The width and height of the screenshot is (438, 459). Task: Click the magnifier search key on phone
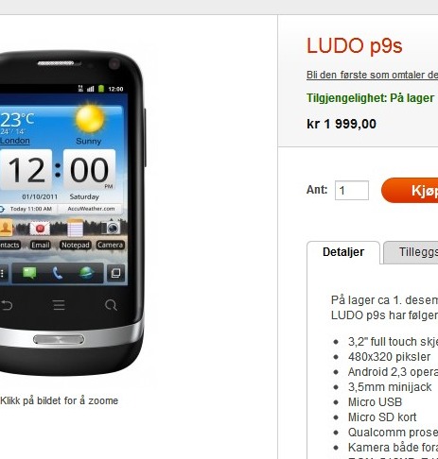point(111,305)
